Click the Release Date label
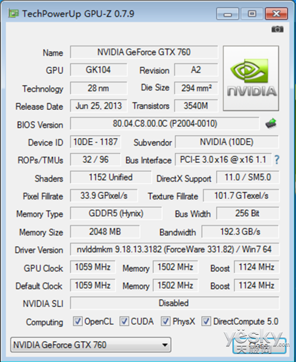 [39, 107]
